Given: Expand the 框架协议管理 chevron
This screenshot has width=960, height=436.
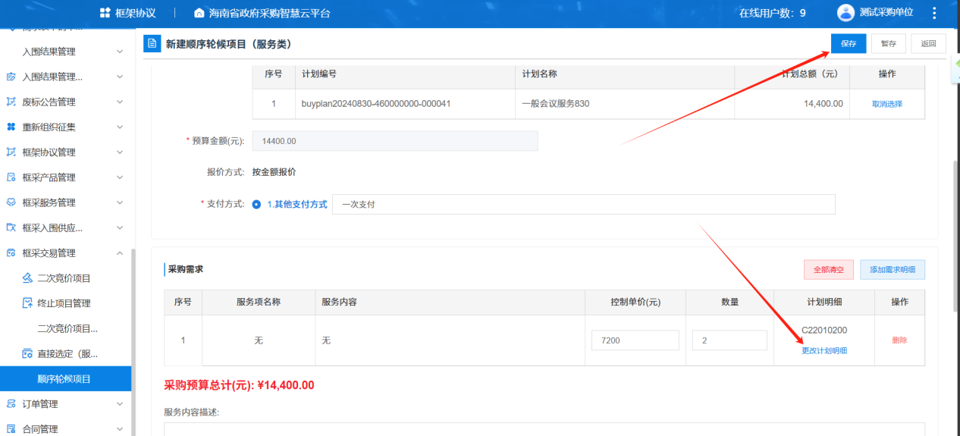Looking at the screenshot, I should (x=120, y=152).
